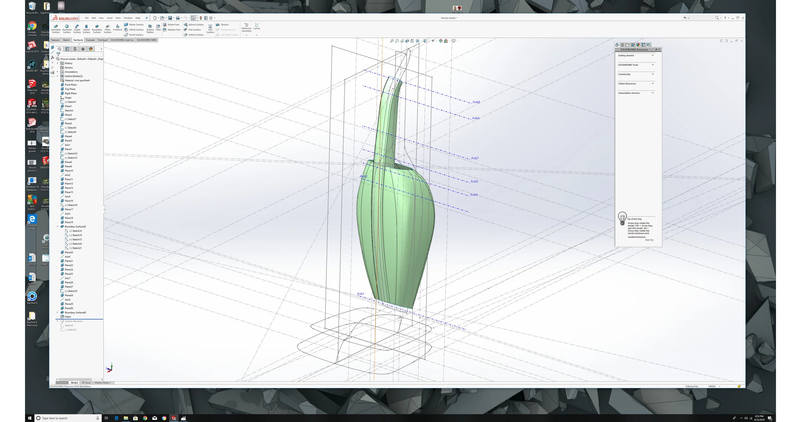Collapse the Boundary-Surface42 tree node
The image size is (801, 422).
(x=58, y=227)
